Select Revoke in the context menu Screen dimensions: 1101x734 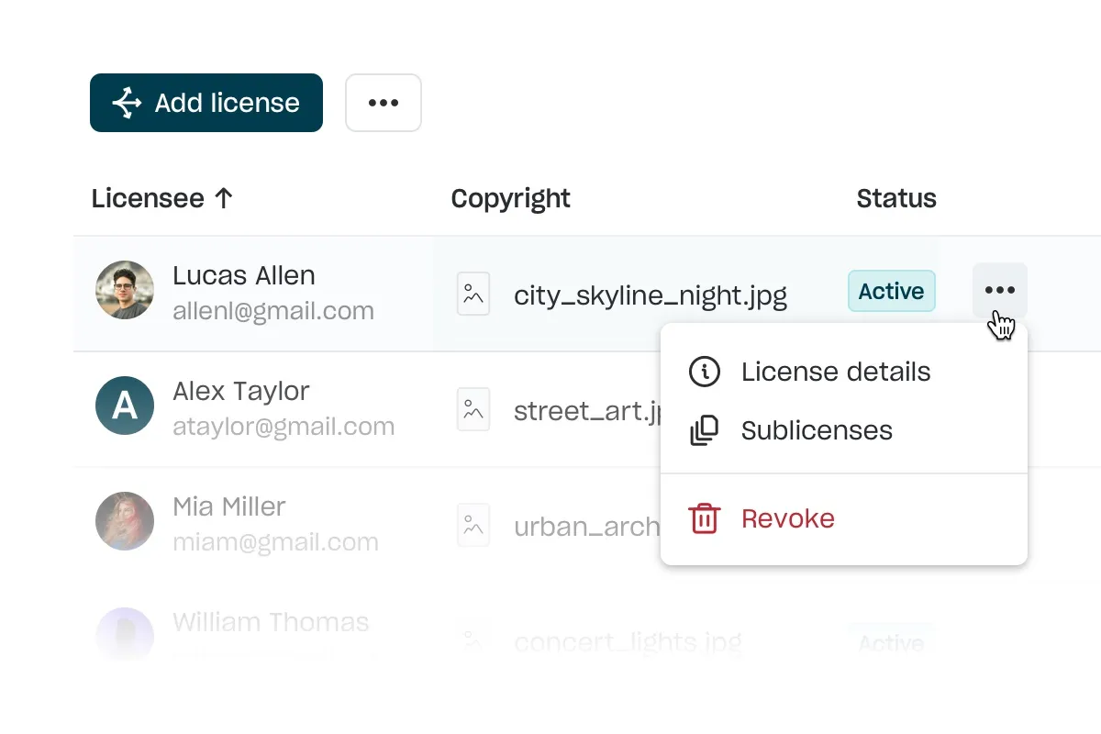787,518
